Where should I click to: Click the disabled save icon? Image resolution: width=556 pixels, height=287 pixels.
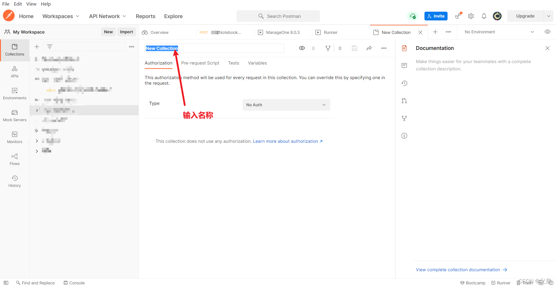click(355, 48)
